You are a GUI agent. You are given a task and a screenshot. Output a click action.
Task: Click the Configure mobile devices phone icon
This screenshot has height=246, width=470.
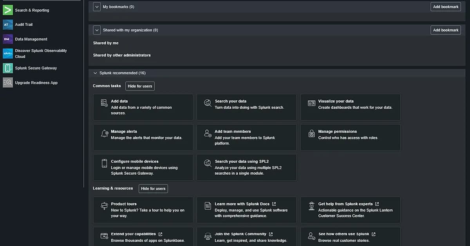104,163
